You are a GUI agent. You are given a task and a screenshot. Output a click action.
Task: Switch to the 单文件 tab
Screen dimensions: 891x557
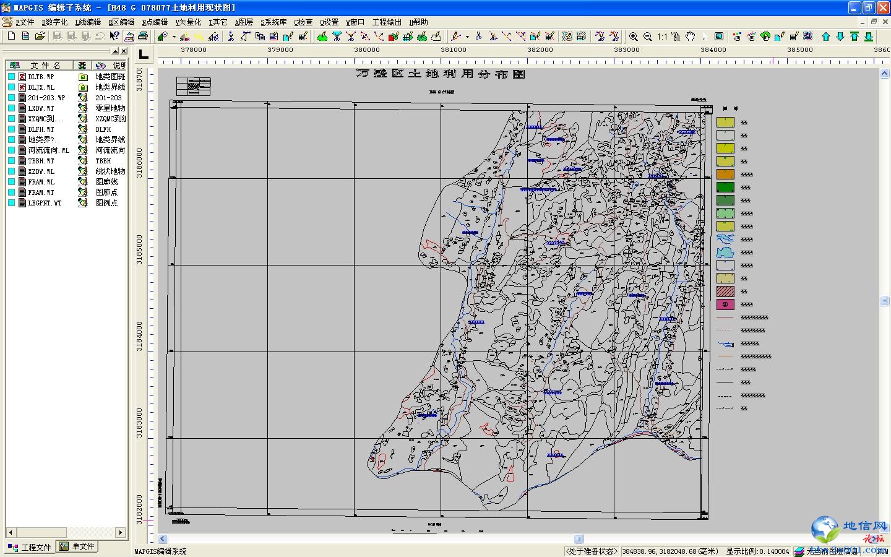click(77, 546)
